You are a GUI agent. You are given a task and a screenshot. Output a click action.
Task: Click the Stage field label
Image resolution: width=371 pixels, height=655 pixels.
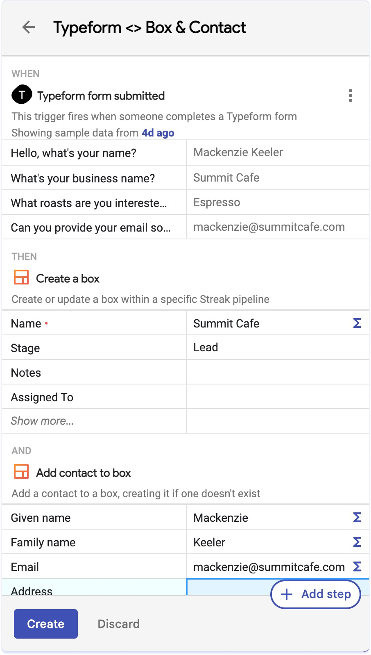(25, 348)
